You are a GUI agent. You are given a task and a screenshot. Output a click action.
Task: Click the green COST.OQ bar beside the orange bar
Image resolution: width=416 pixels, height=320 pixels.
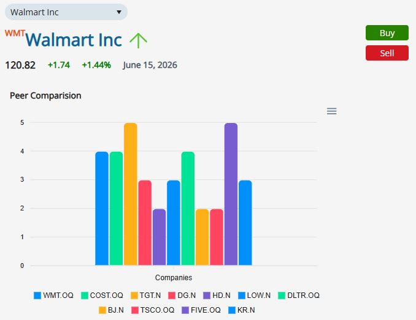tap(116, 209)
